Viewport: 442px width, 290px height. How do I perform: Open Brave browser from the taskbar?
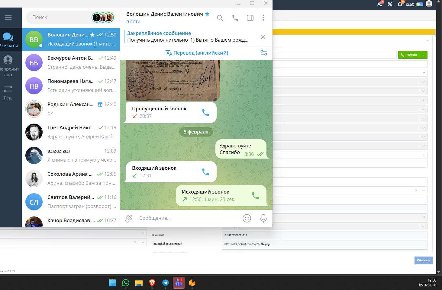pos(152,283)
